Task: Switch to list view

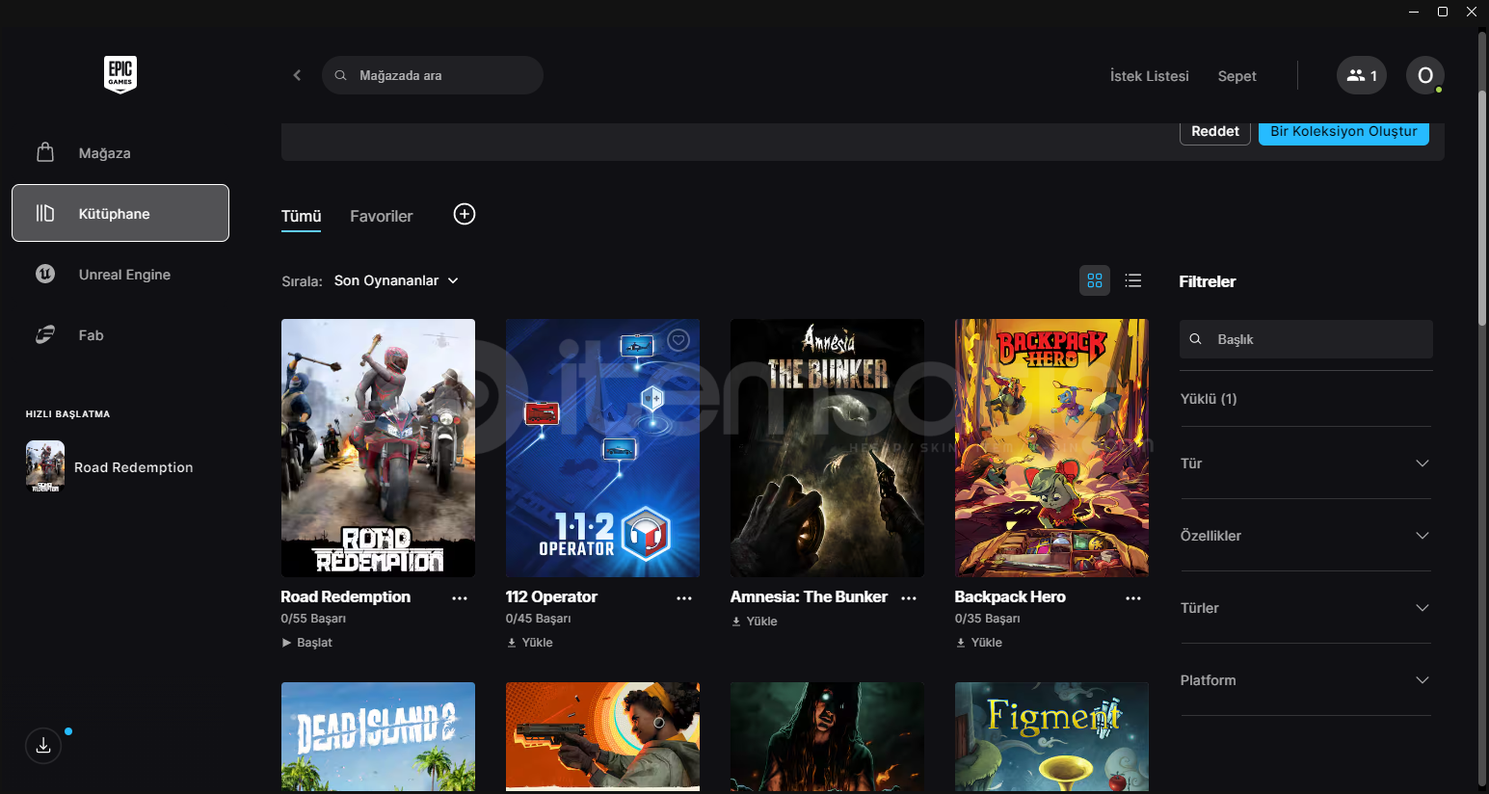Action: pyautogui.click(x=1133, y=280)
